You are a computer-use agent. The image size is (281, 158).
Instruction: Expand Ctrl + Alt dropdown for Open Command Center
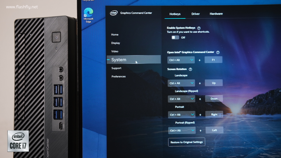(x=181, y=60)
